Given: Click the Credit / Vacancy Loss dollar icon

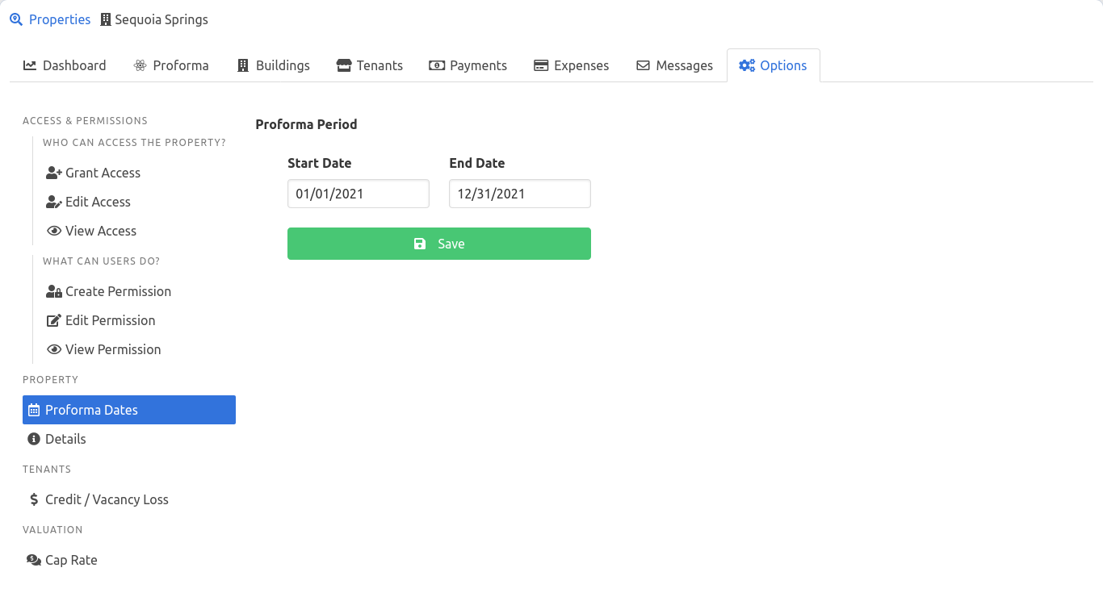Looking at the screenshot, I should click(34, 499).
